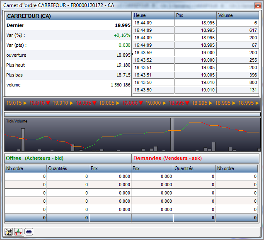This screenshot has height=240, width=264.
Task: Select the trade row with volume 67
Action: [196, 45]
